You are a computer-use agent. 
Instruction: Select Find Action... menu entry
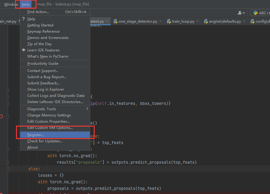pyautogui.click(x=55, y=12)
